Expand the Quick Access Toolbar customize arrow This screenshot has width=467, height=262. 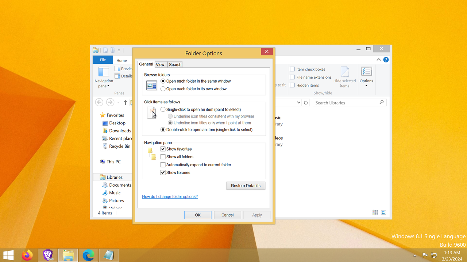click(x=119, y=51)
